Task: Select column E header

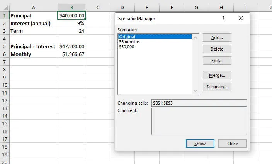Action: click(147, 7)
